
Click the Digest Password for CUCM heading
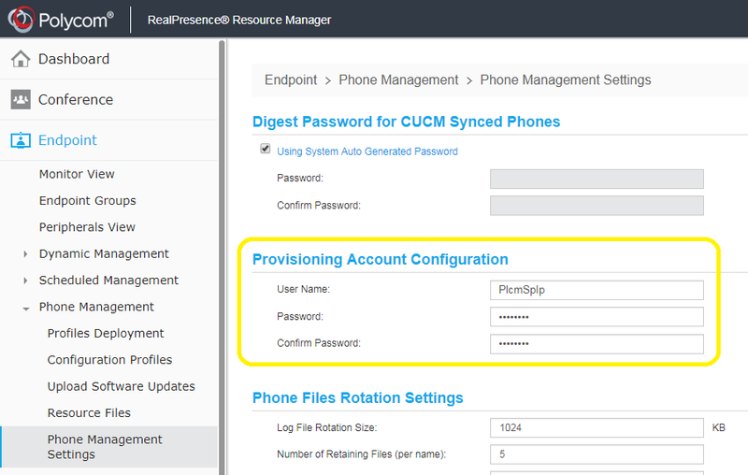[x=406, y=122]
